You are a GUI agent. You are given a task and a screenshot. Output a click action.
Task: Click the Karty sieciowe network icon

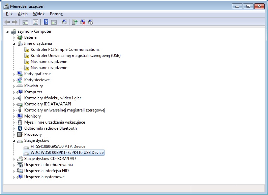coord(20,80)
